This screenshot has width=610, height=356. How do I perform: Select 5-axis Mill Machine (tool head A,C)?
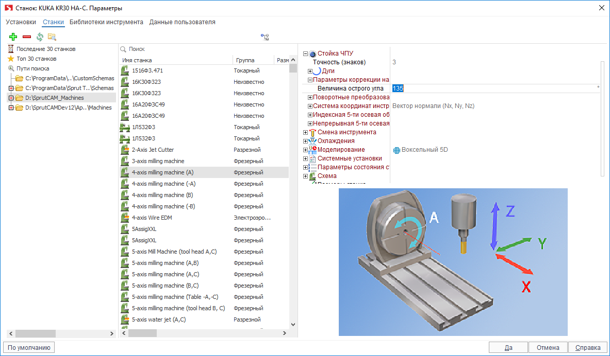pyautogui.click(x=204, y=252)
